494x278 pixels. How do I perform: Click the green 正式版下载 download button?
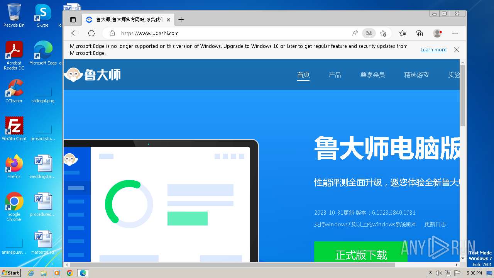point(360,252)
